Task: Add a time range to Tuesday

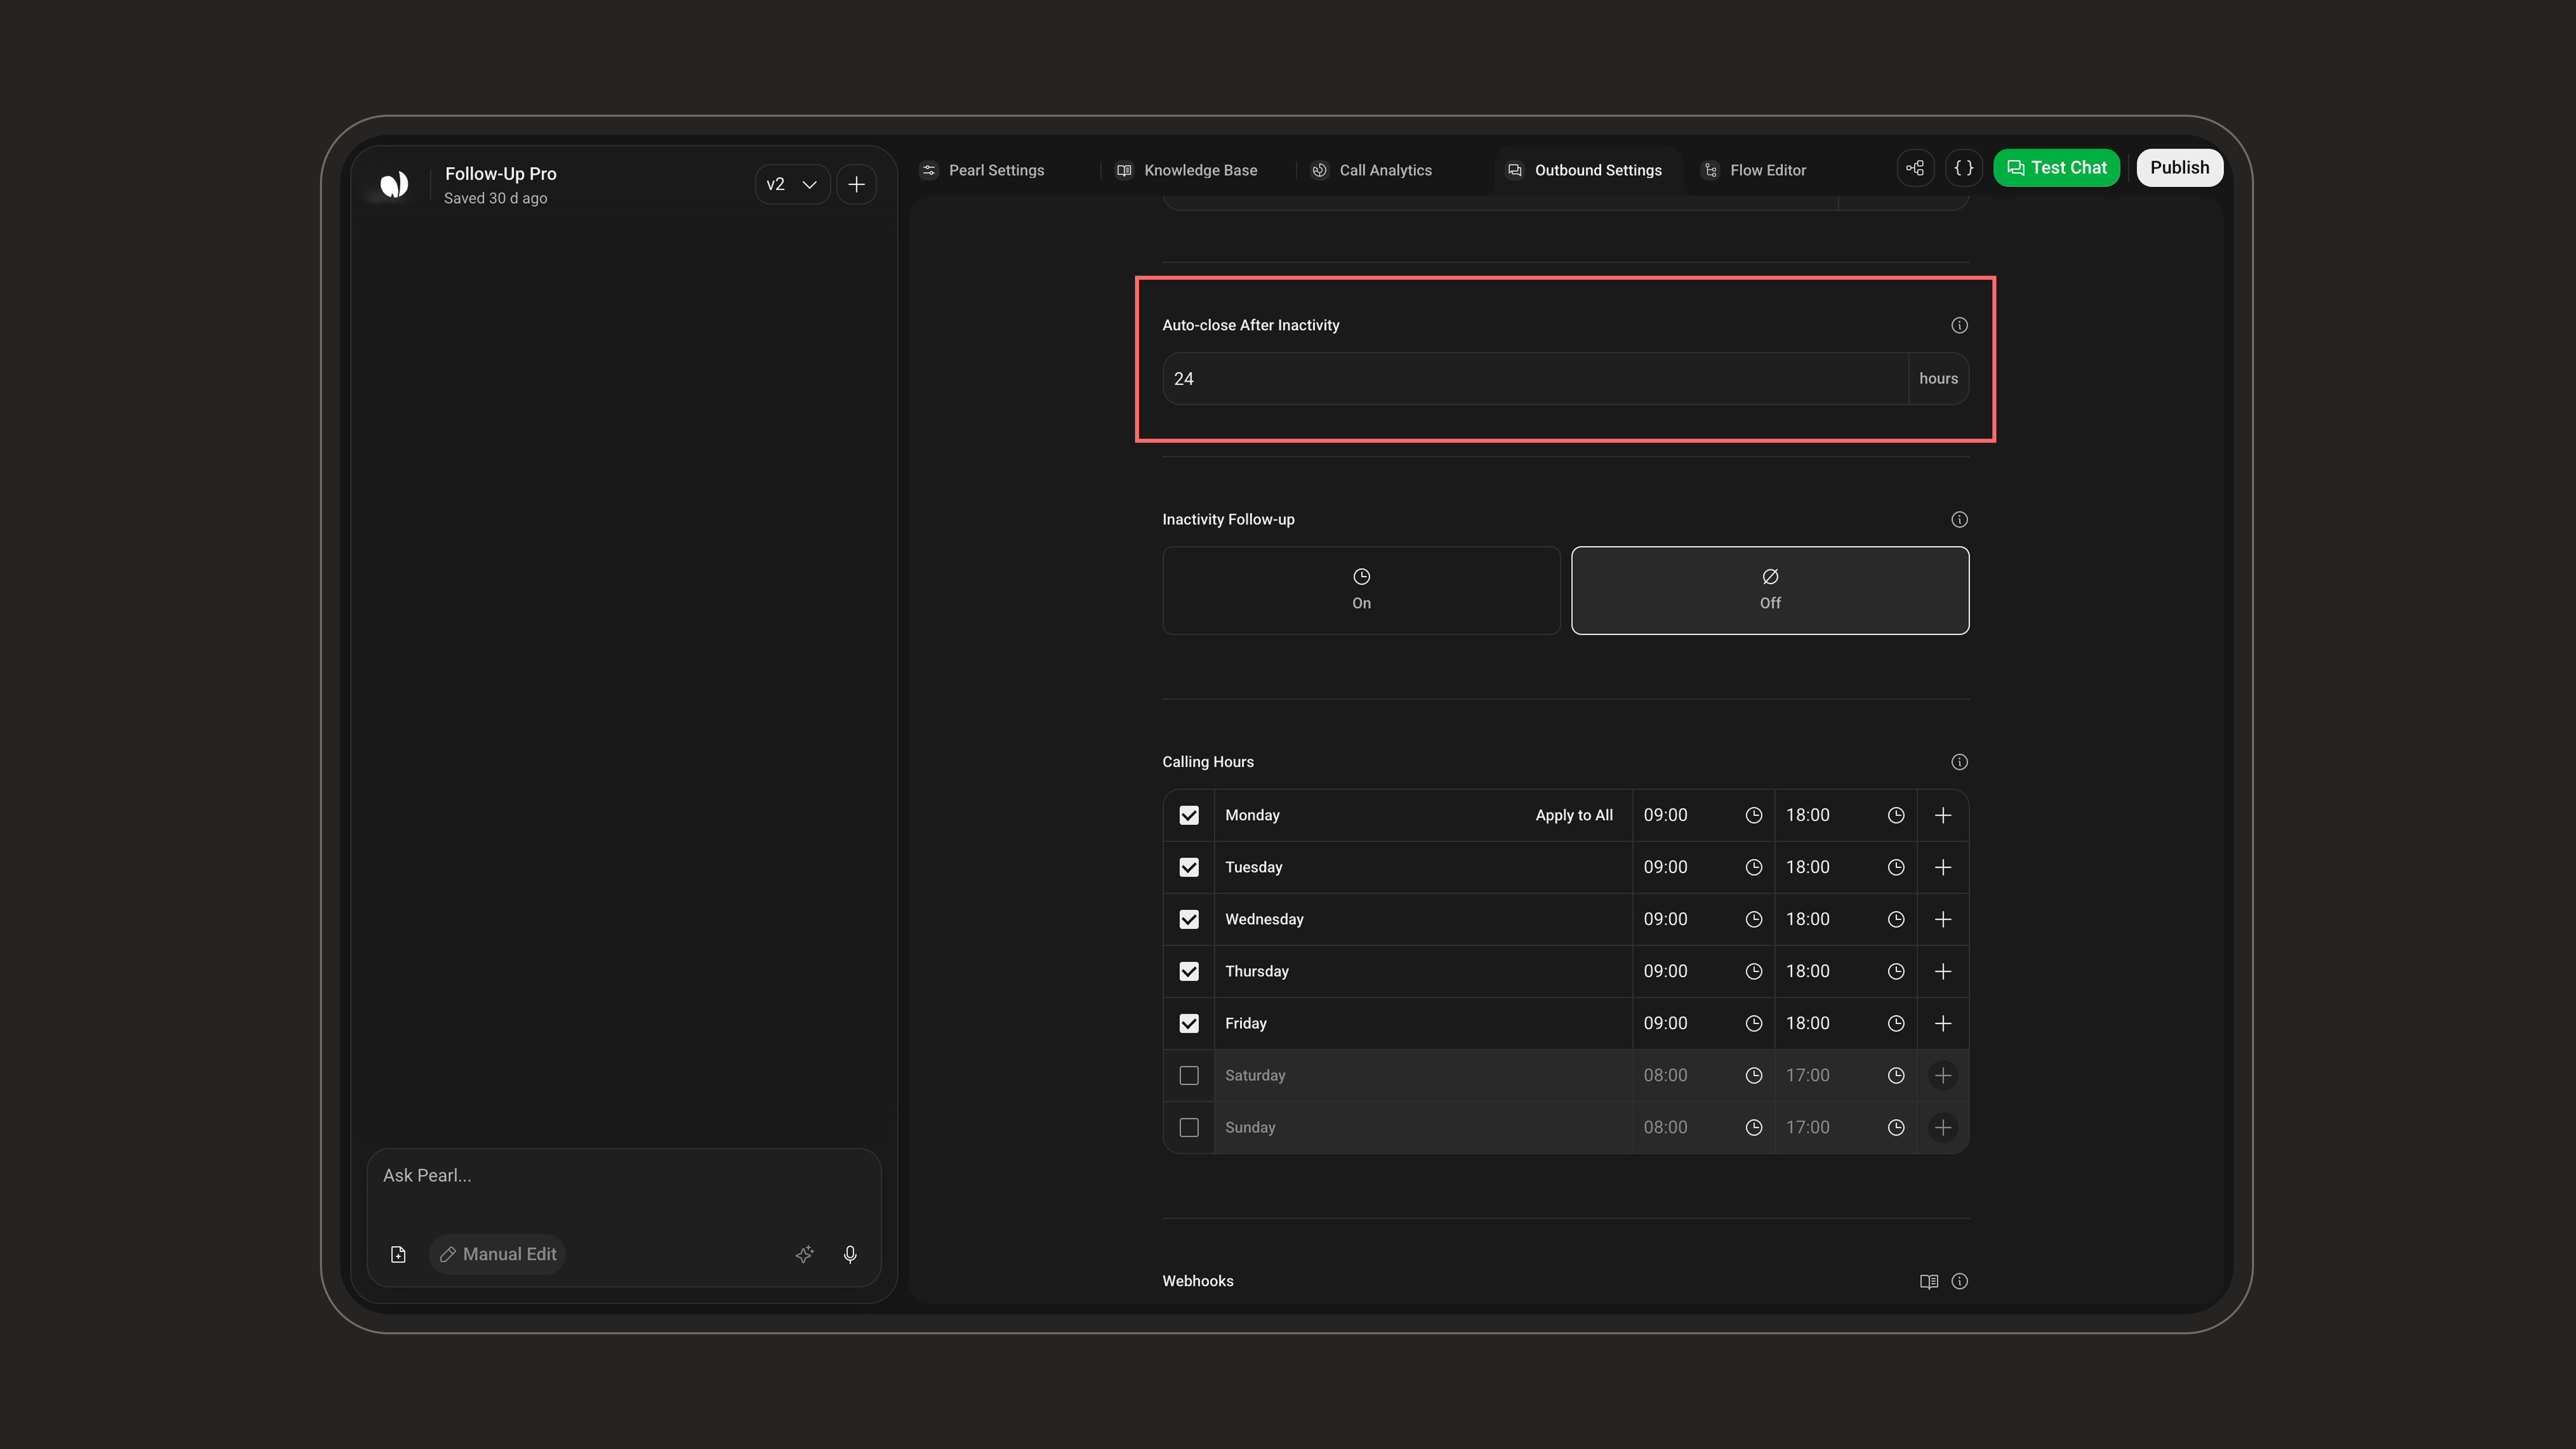Action: (x=1943, y=867)
